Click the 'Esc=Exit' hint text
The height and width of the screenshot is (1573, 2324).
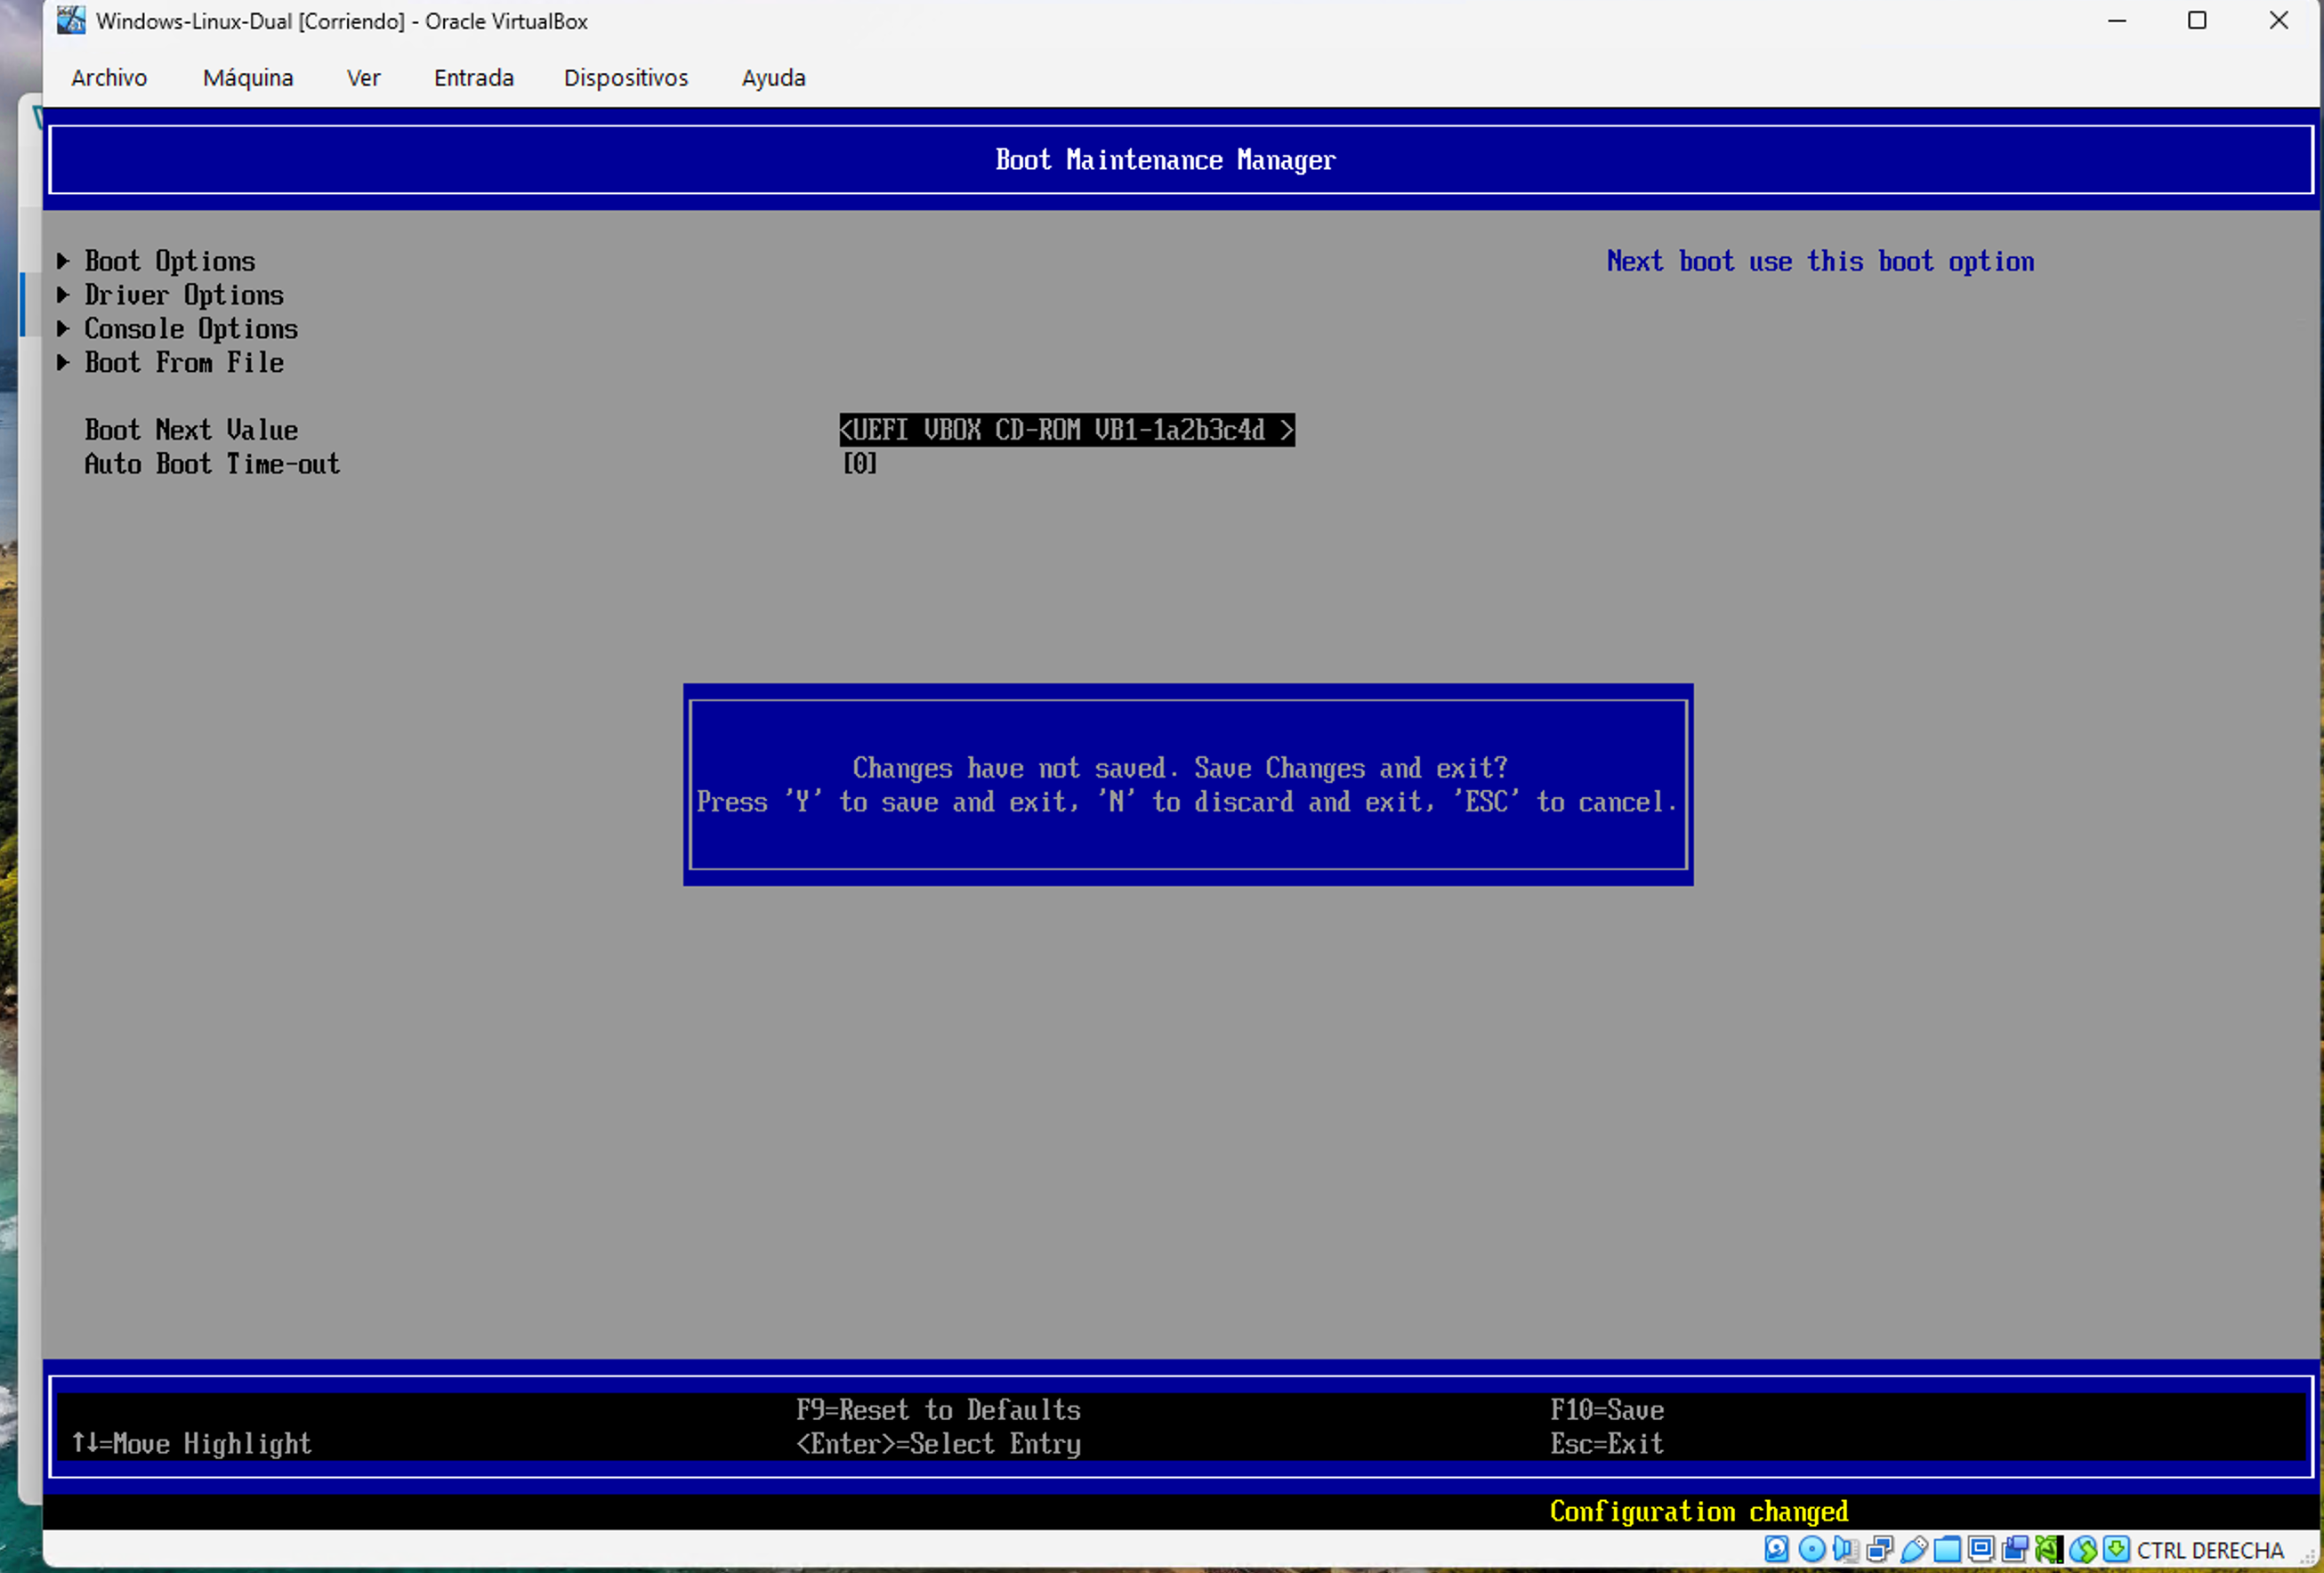tap(1607, 1444)
